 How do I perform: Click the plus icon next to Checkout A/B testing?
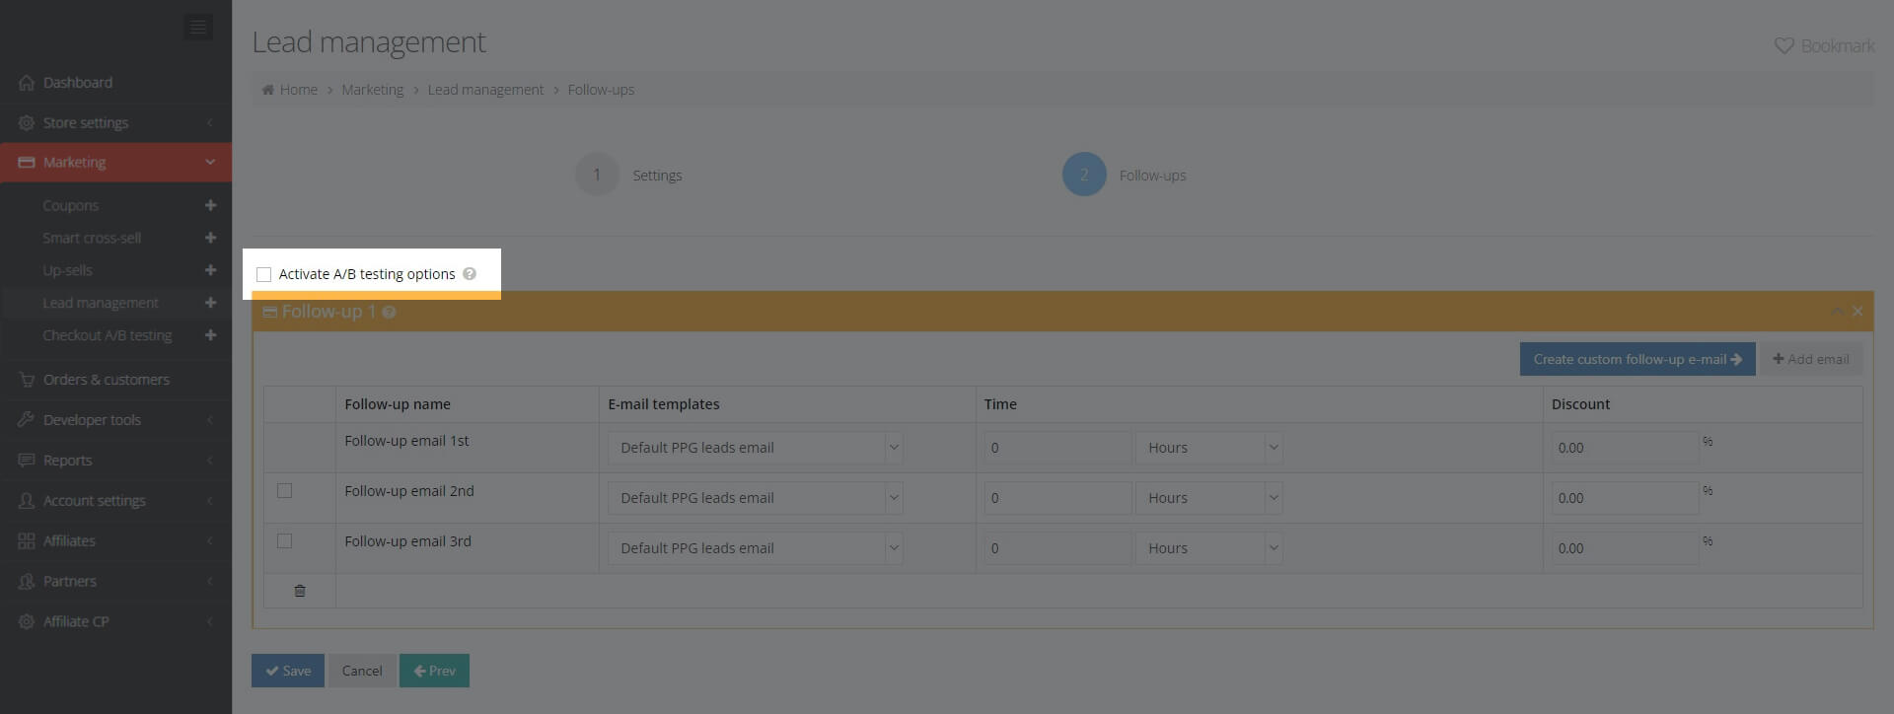tap(210, 335)
